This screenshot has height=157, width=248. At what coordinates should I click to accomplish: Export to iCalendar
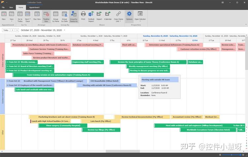coord(108,16)
